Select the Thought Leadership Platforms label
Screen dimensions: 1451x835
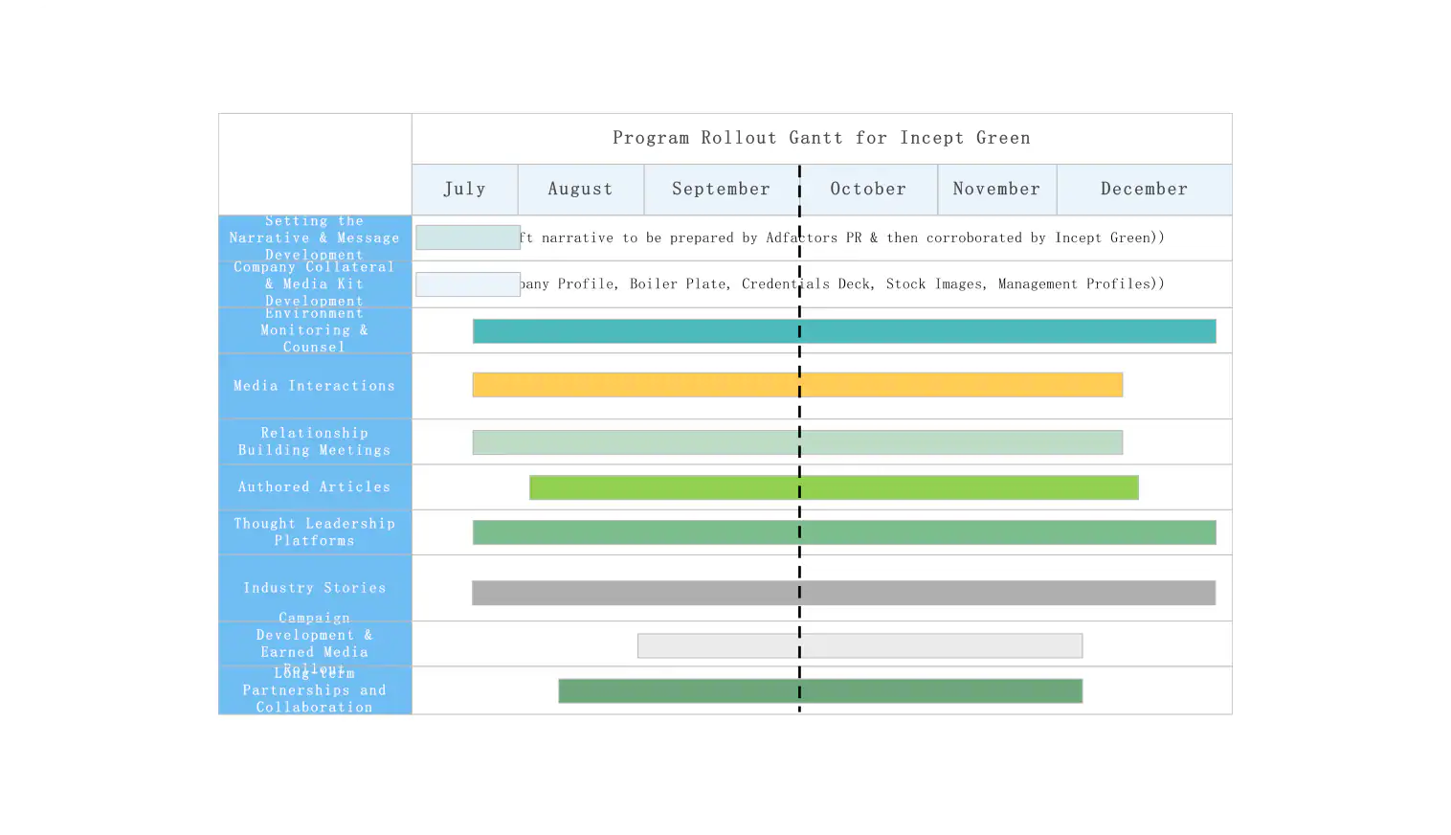point(314,531)
